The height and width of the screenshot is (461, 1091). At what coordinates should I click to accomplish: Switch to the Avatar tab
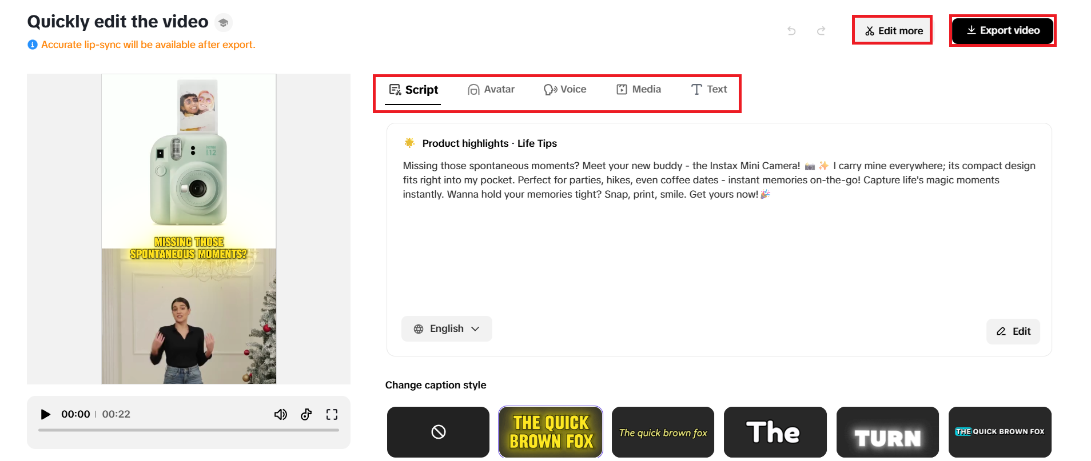coord(491,90)
